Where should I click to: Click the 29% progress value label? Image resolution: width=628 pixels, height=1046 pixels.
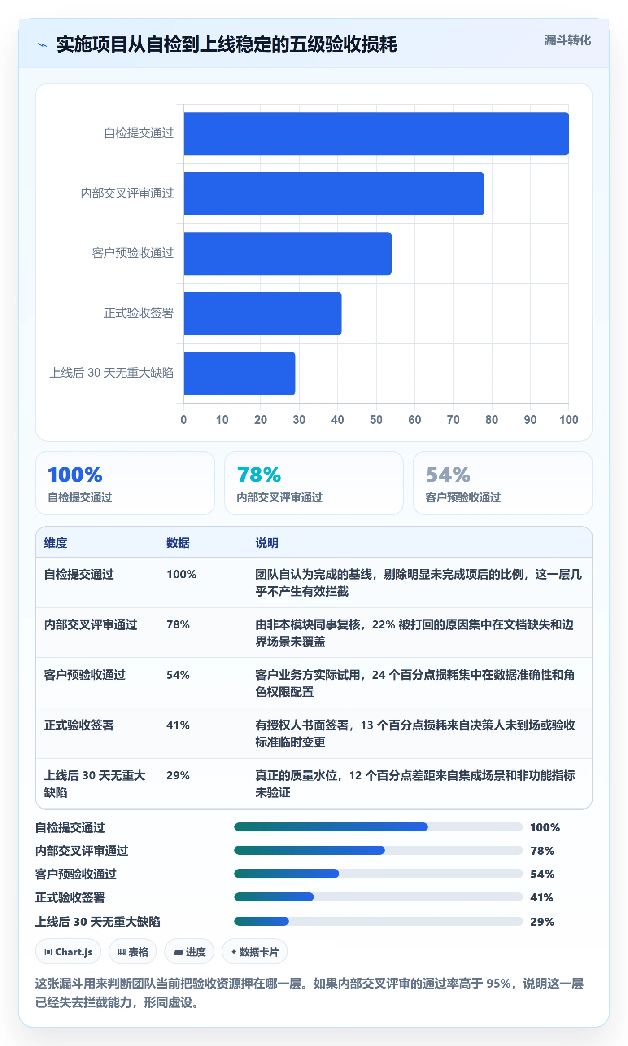click(x=542, y=922)
